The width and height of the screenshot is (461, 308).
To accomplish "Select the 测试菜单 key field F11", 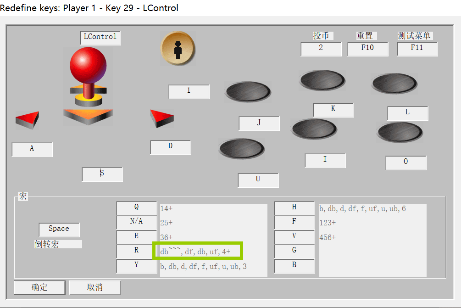I will pyautogui.click(x=417, y=49).
